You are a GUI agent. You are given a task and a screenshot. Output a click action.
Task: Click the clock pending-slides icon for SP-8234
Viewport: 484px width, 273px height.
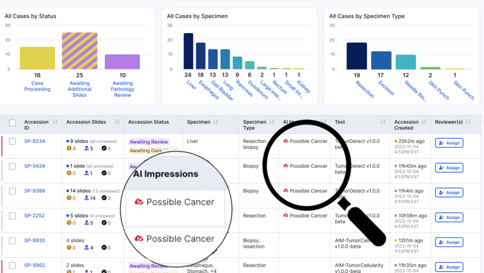tap(70, 149)
